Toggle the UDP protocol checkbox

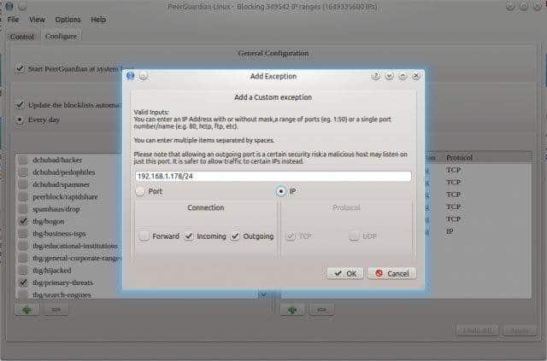click(x=354, y=236)
